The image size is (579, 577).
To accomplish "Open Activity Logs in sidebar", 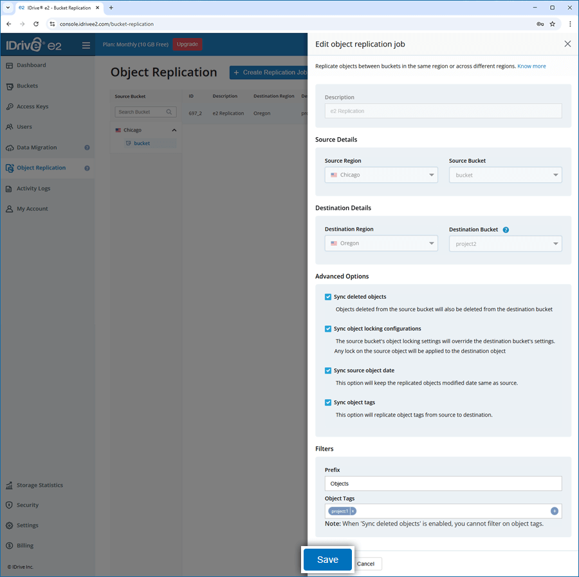I will (x=33, y=189).
